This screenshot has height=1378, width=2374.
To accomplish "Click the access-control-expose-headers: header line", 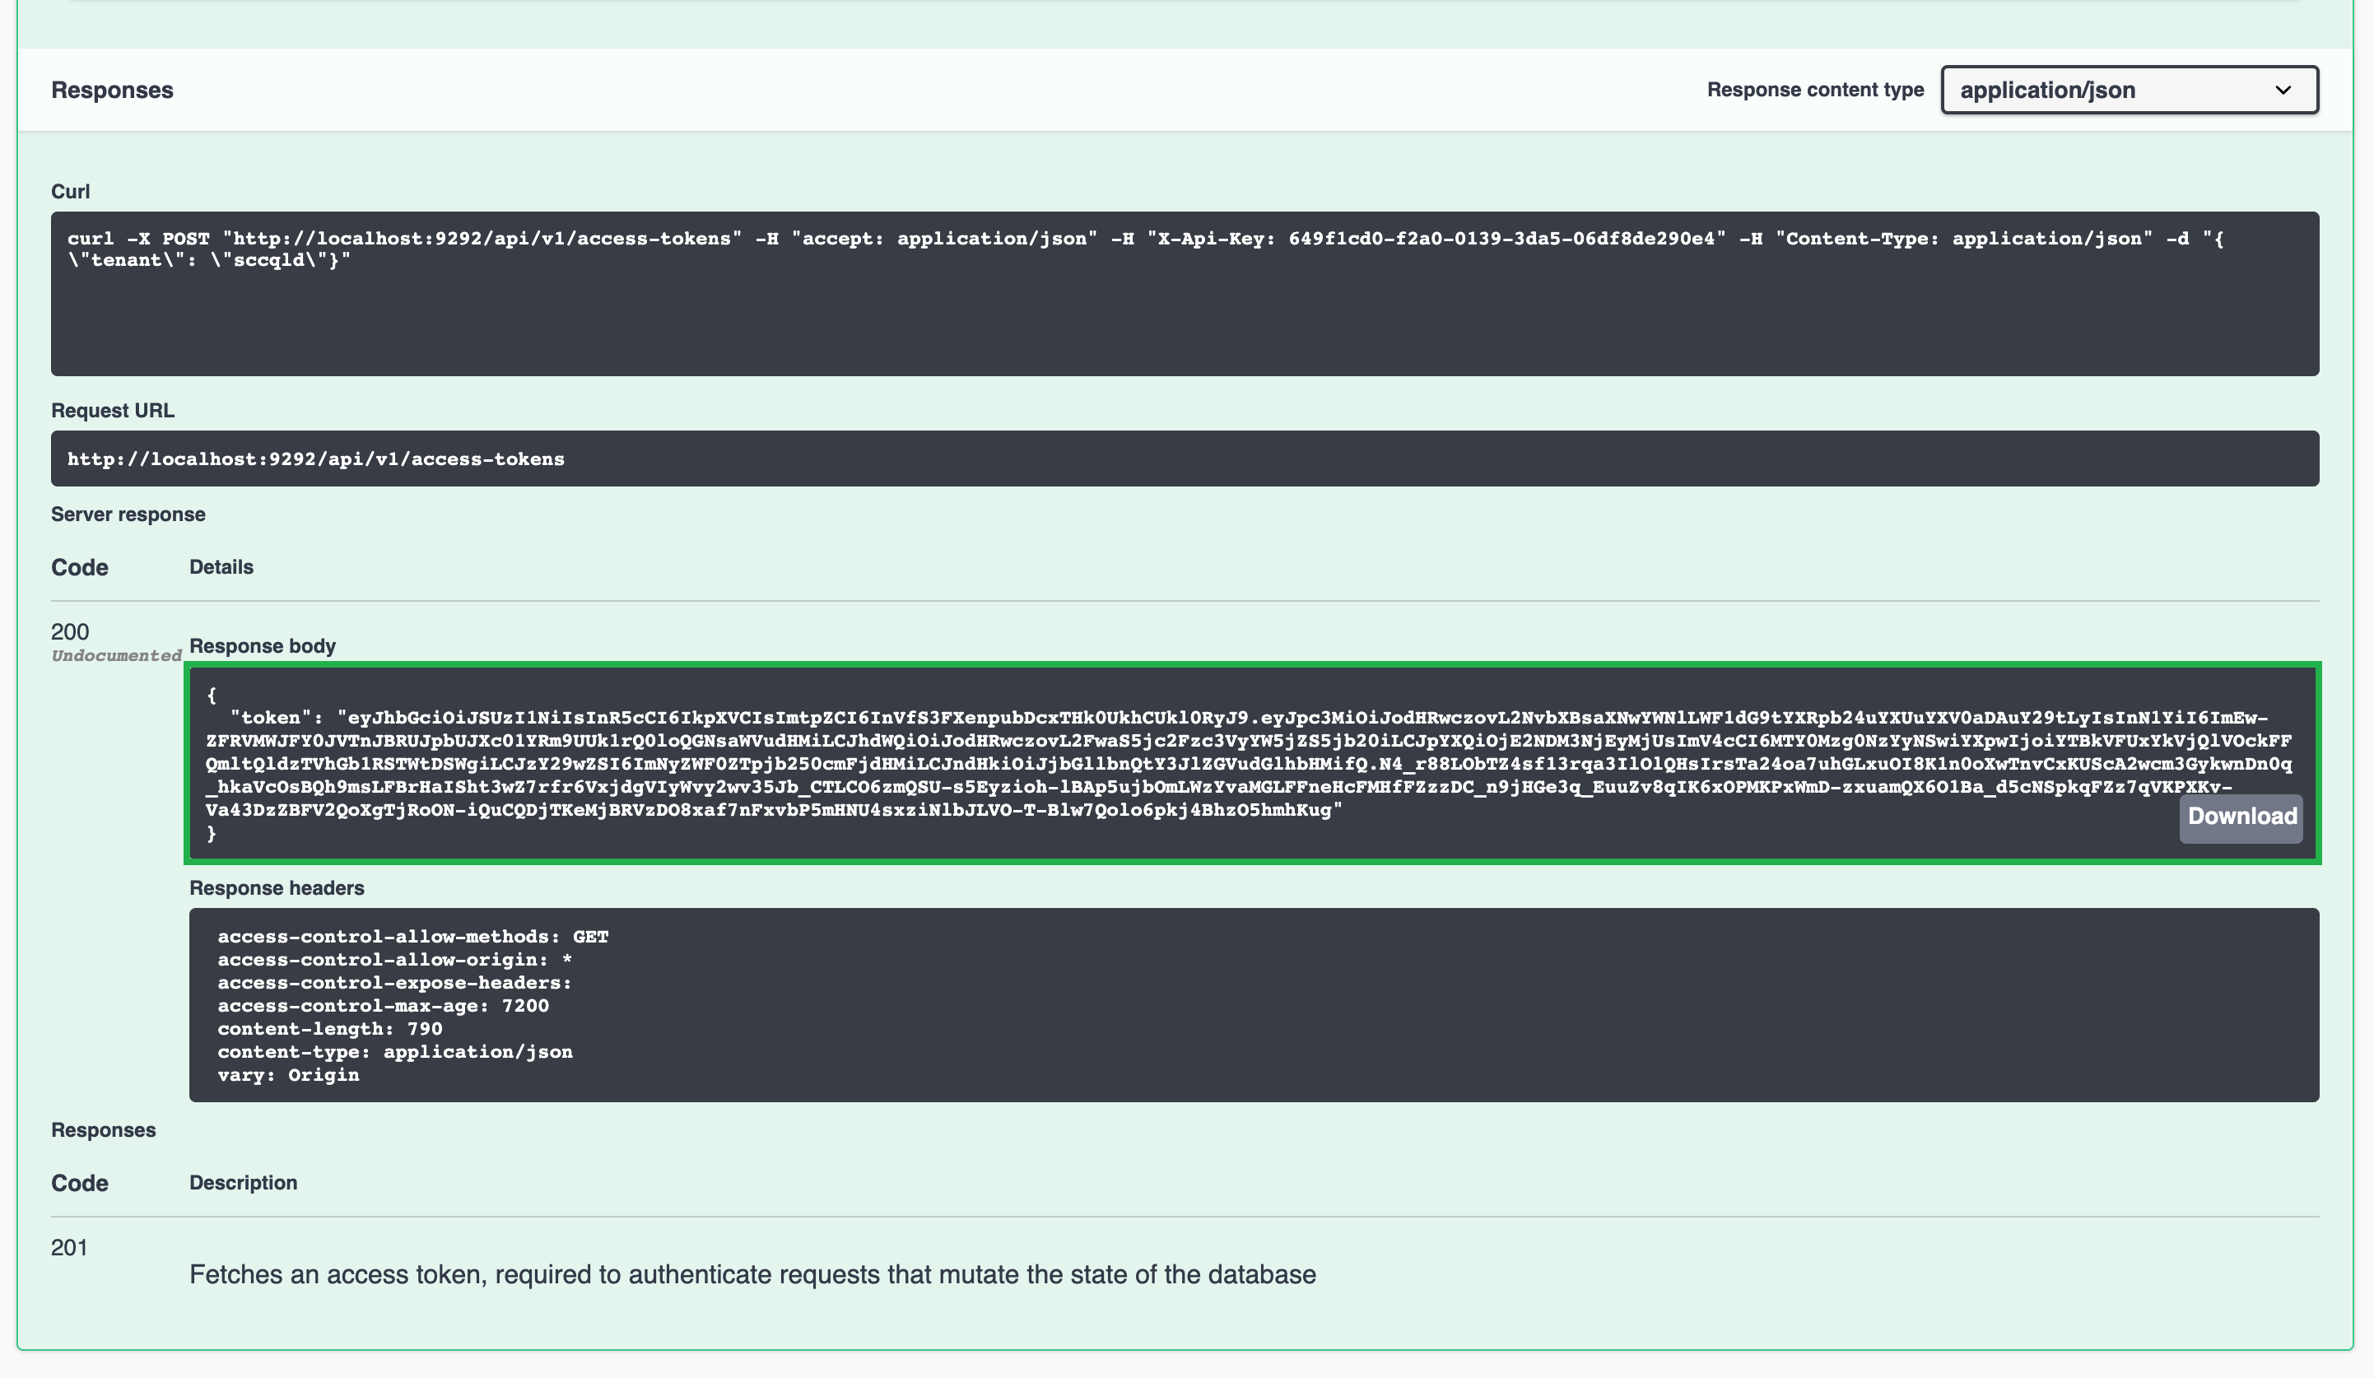I will click(x=395, y=982).
